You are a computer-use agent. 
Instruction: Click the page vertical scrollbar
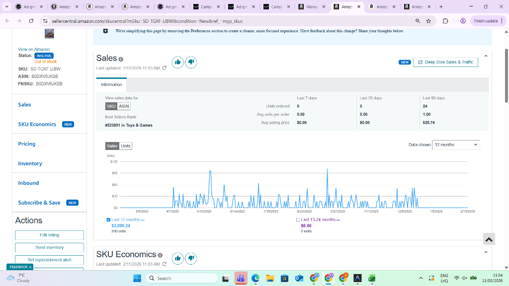507,75
